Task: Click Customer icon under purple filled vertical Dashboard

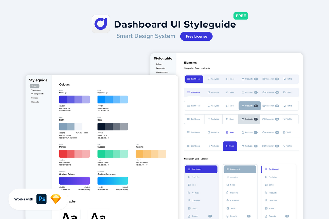Action: click(x=189, y=201)
